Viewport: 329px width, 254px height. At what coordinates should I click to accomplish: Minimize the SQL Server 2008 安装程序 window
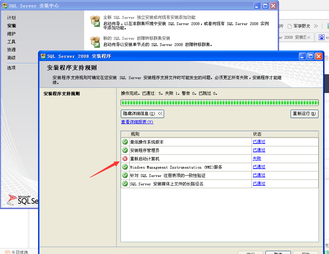coord(302,56)
